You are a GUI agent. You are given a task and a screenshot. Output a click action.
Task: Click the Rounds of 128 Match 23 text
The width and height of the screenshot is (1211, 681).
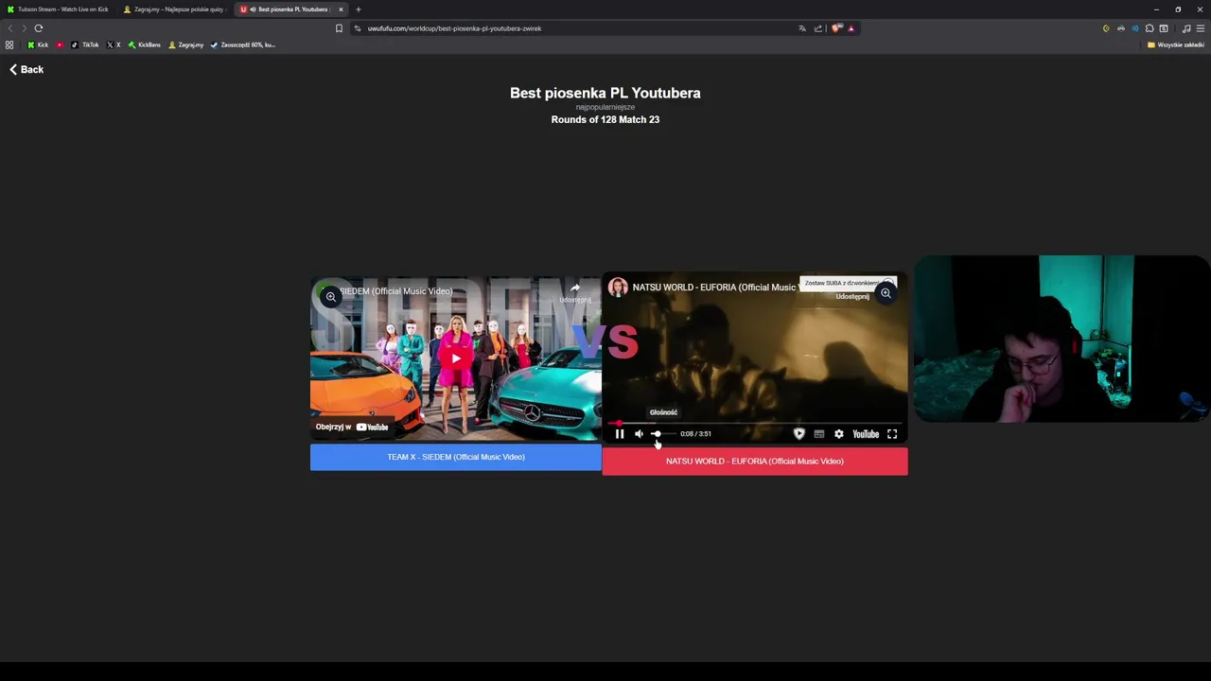[605, 119]
